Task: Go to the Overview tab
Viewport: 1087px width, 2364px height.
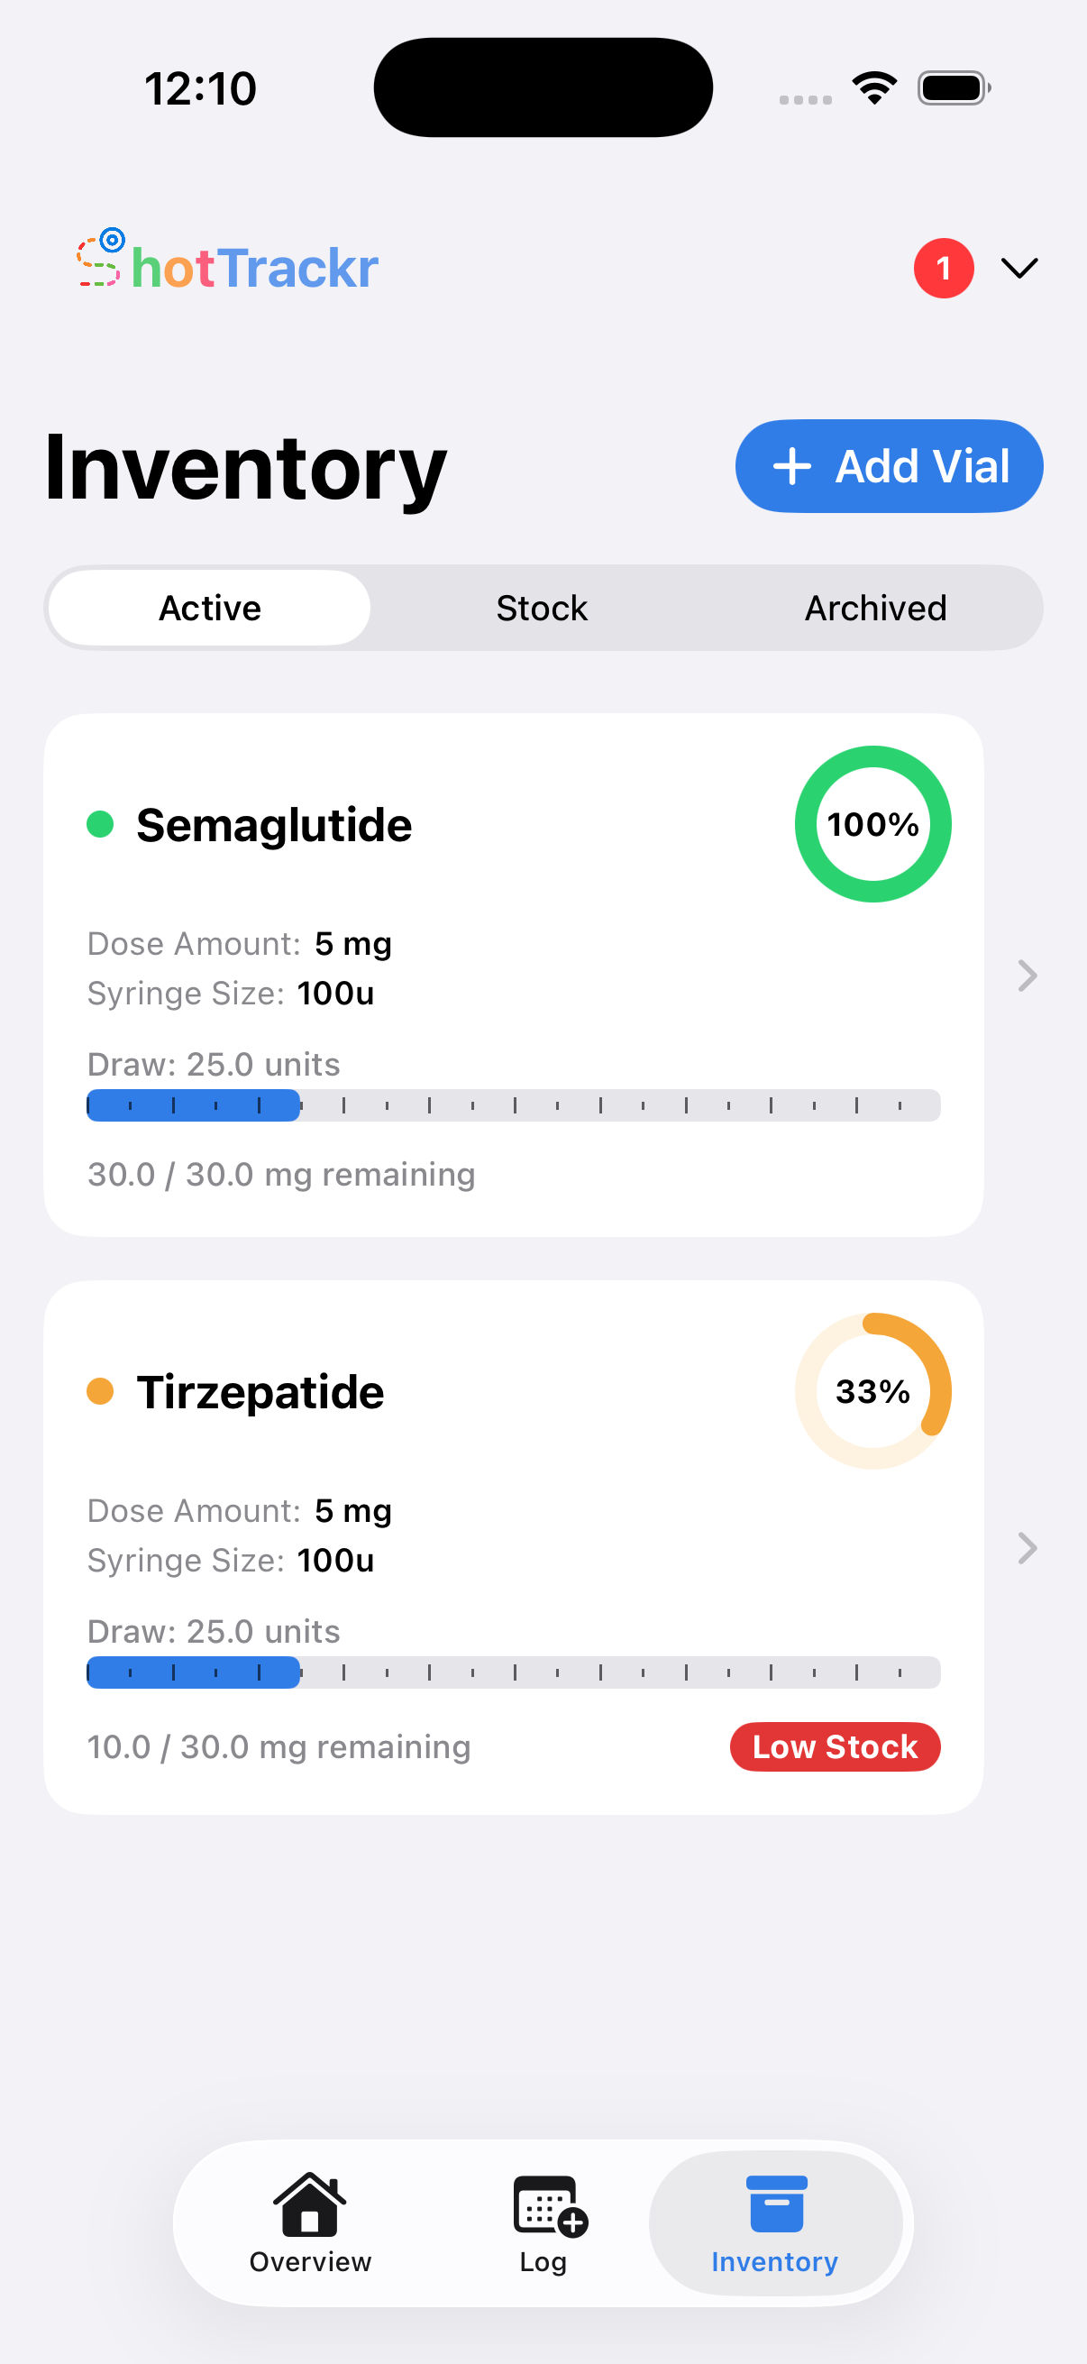Action: click(x=310, y=2222)
